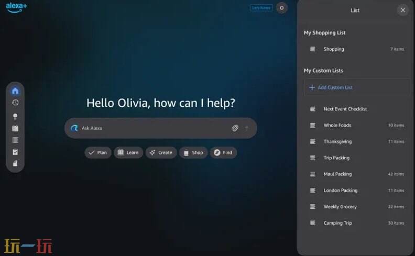Open the London Packing list

pos(357,191)
